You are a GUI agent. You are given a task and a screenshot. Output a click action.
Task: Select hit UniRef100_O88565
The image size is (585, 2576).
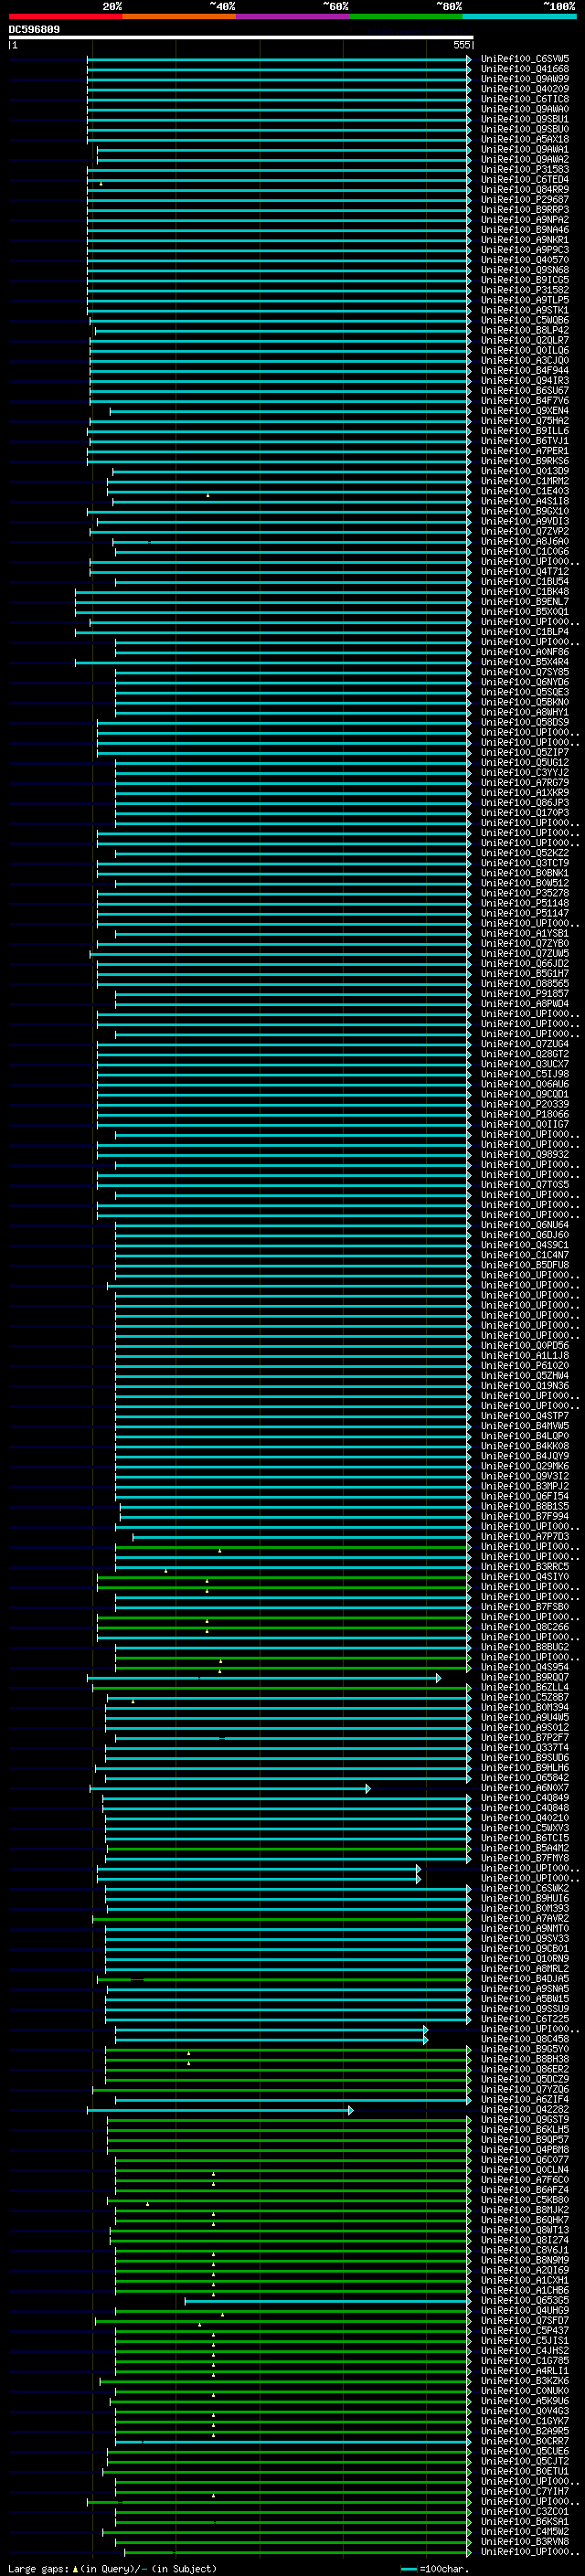pyautogui.click(x=525, y=983)
